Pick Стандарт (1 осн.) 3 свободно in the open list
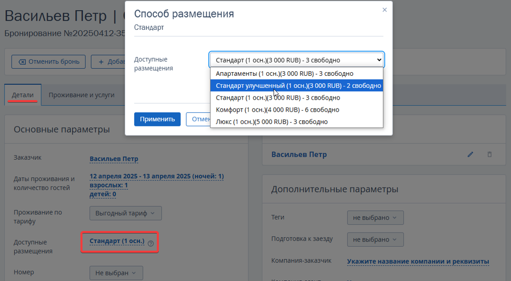The width and height of the screenshot is (511, 281). [296, 98]
